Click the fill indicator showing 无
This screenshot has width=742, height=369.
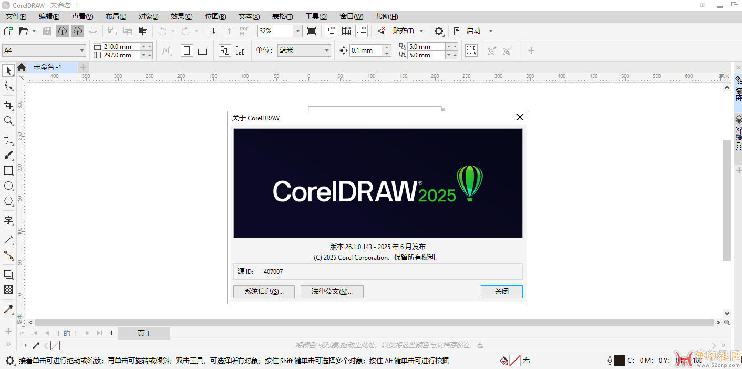coord(515,361)
